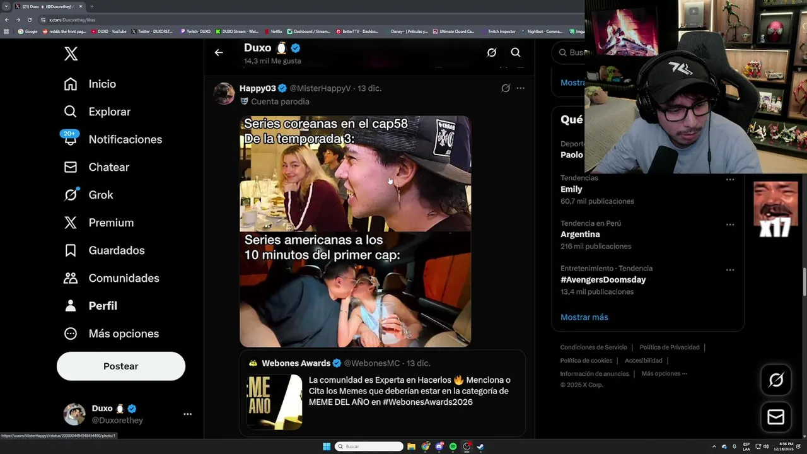Click the address bar URL
The height and width of the screenshot is (454, 807).
(x=73, y=20)
